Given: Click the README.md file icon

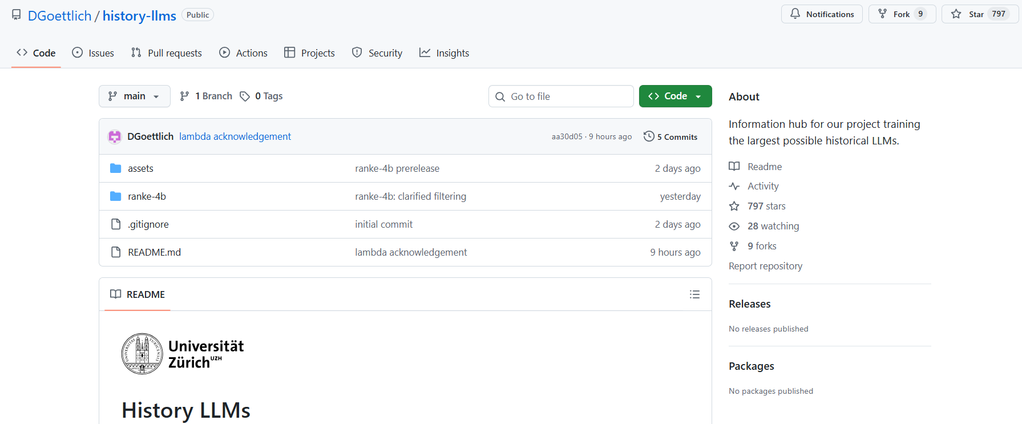Looking at the screenshot, I should pyautogui.click(x=116, y=252).
